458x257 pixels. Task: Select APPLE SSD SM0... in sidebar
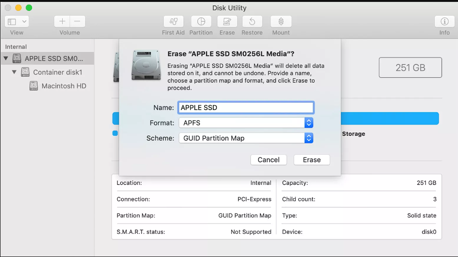[47, 58]
